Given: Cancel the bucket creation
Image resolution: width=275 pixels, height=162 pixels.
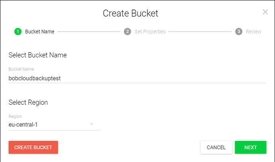Looking at the screenshot, I should [x=216, y=147].
